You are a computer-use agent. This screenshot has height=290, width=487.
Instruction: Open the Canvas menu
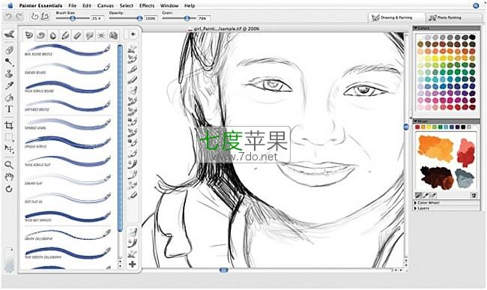(106, 5)
